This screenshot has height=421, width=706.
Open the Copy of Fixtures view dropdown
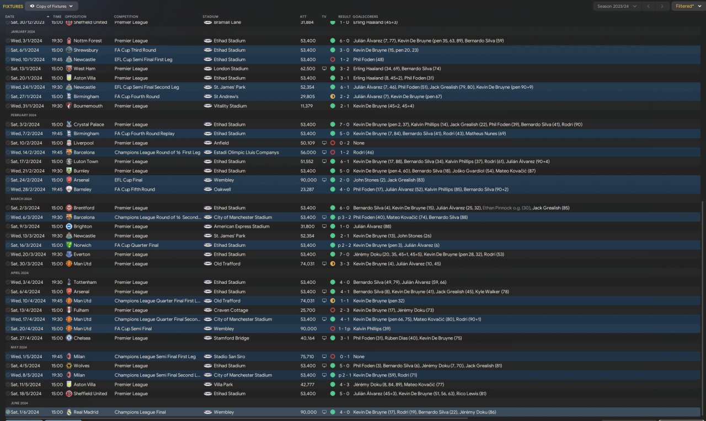tap(51, 6)
